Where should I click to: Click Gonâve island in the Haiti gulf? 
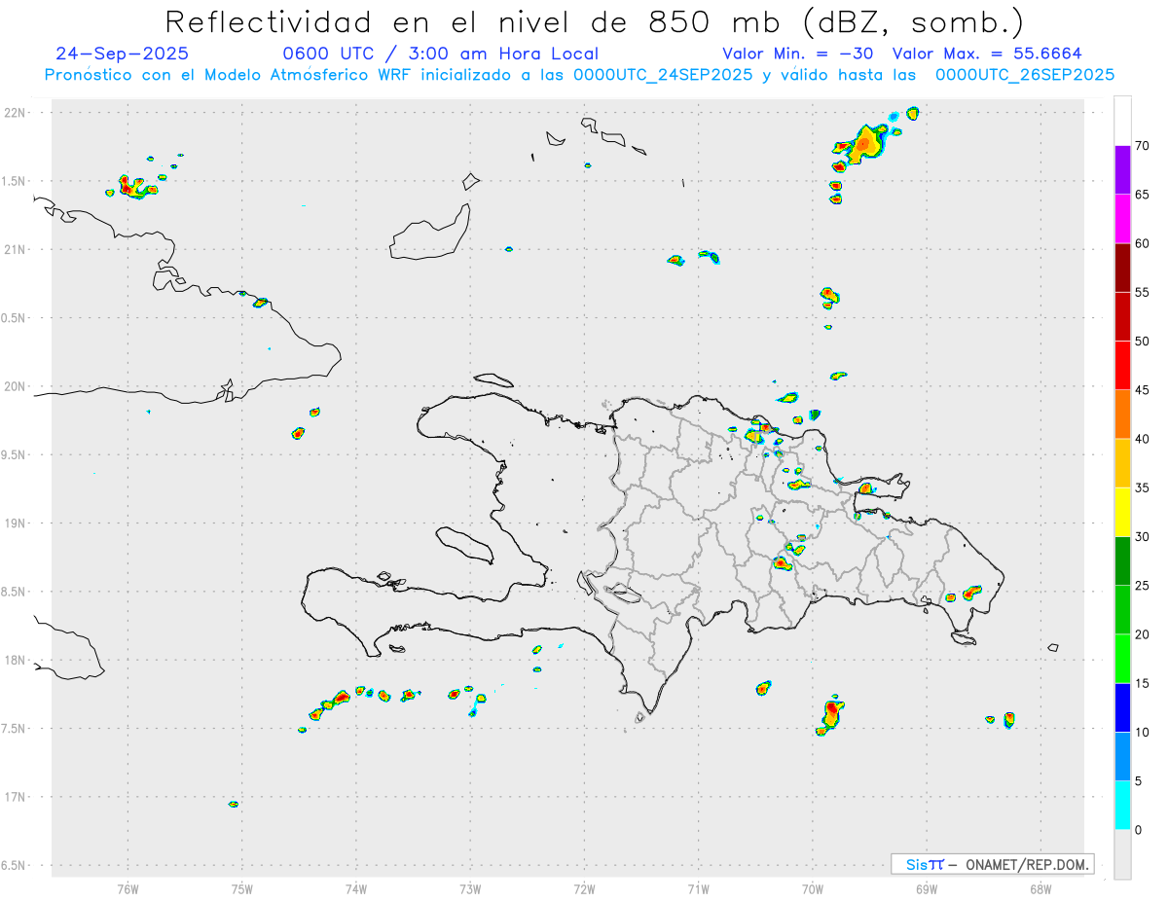[462, 544]
